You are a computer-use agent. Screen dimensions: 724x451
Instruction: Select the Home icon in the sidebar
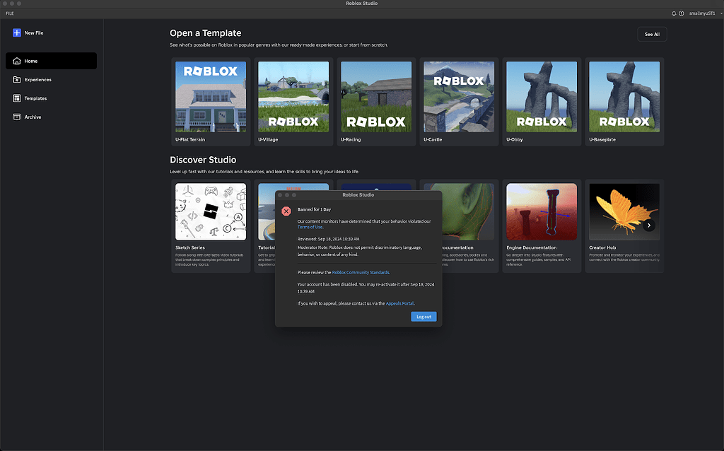point(16,61)
